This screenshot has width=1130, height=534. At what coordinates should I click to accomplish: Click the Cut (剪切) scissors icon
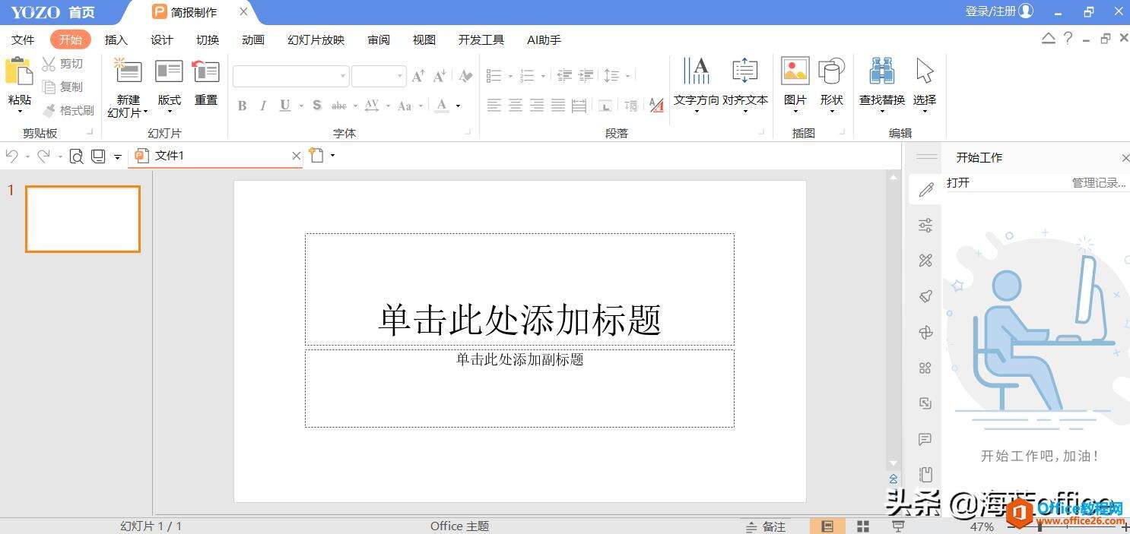[49, 64]
